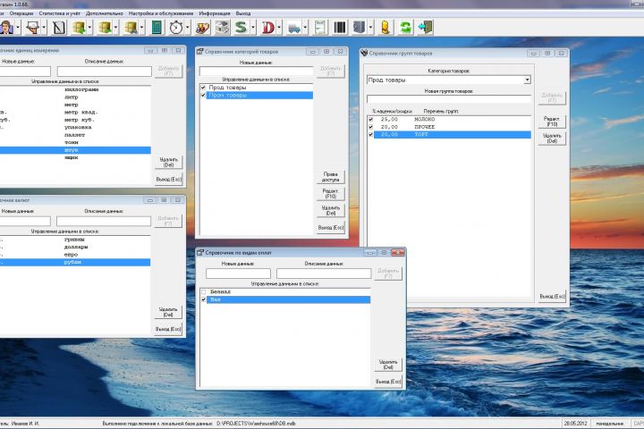Open the Операции menu
The width and height of the screenshot is (644, 429).
21,13
